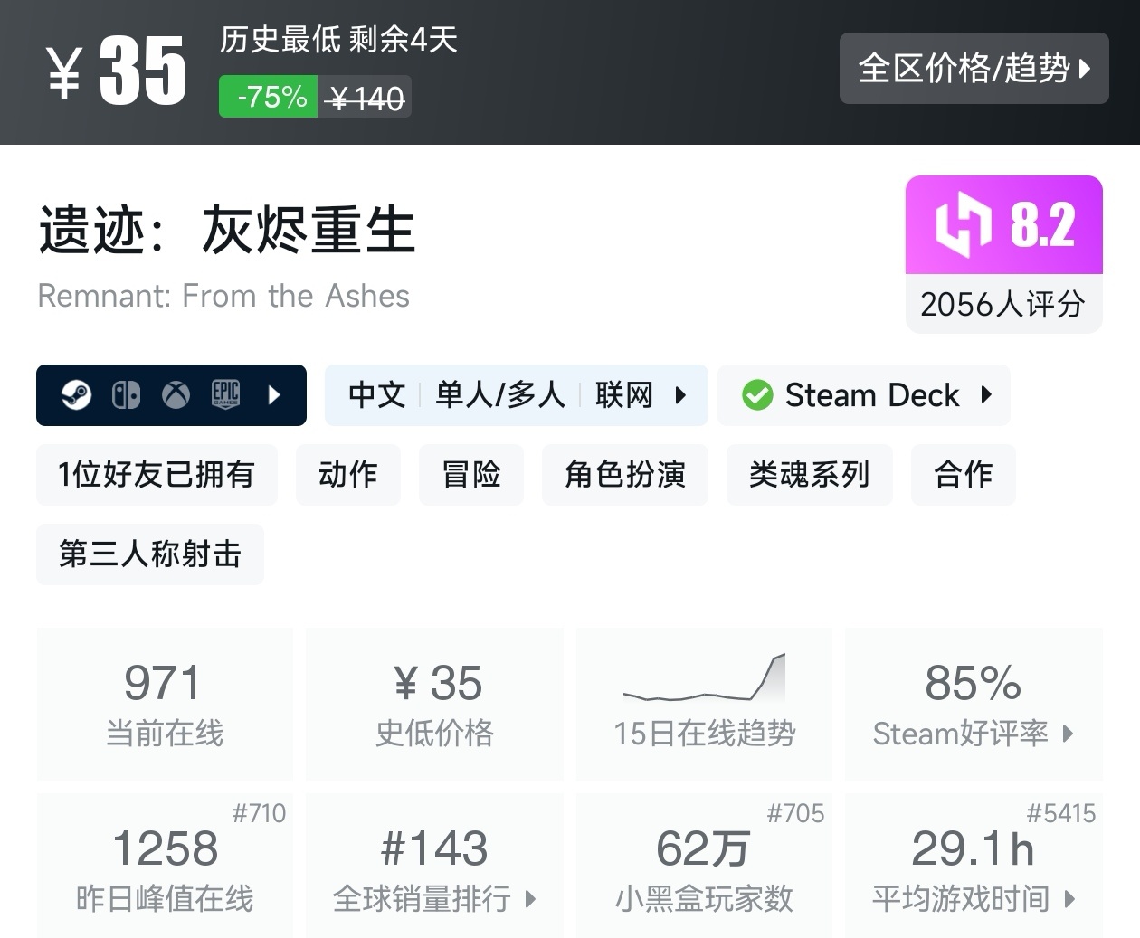Click the 62万 小黑盒玩家数 stat card
The width and height of the screenshot is (1140, 938).
coord(704,865)
